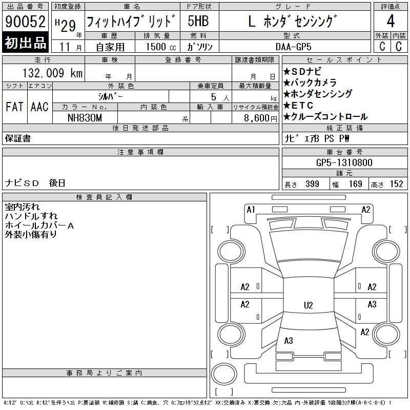Click the note ナビSD 後日
The image size is (410, 410).
pyautogui.click(x=35, y=183)
